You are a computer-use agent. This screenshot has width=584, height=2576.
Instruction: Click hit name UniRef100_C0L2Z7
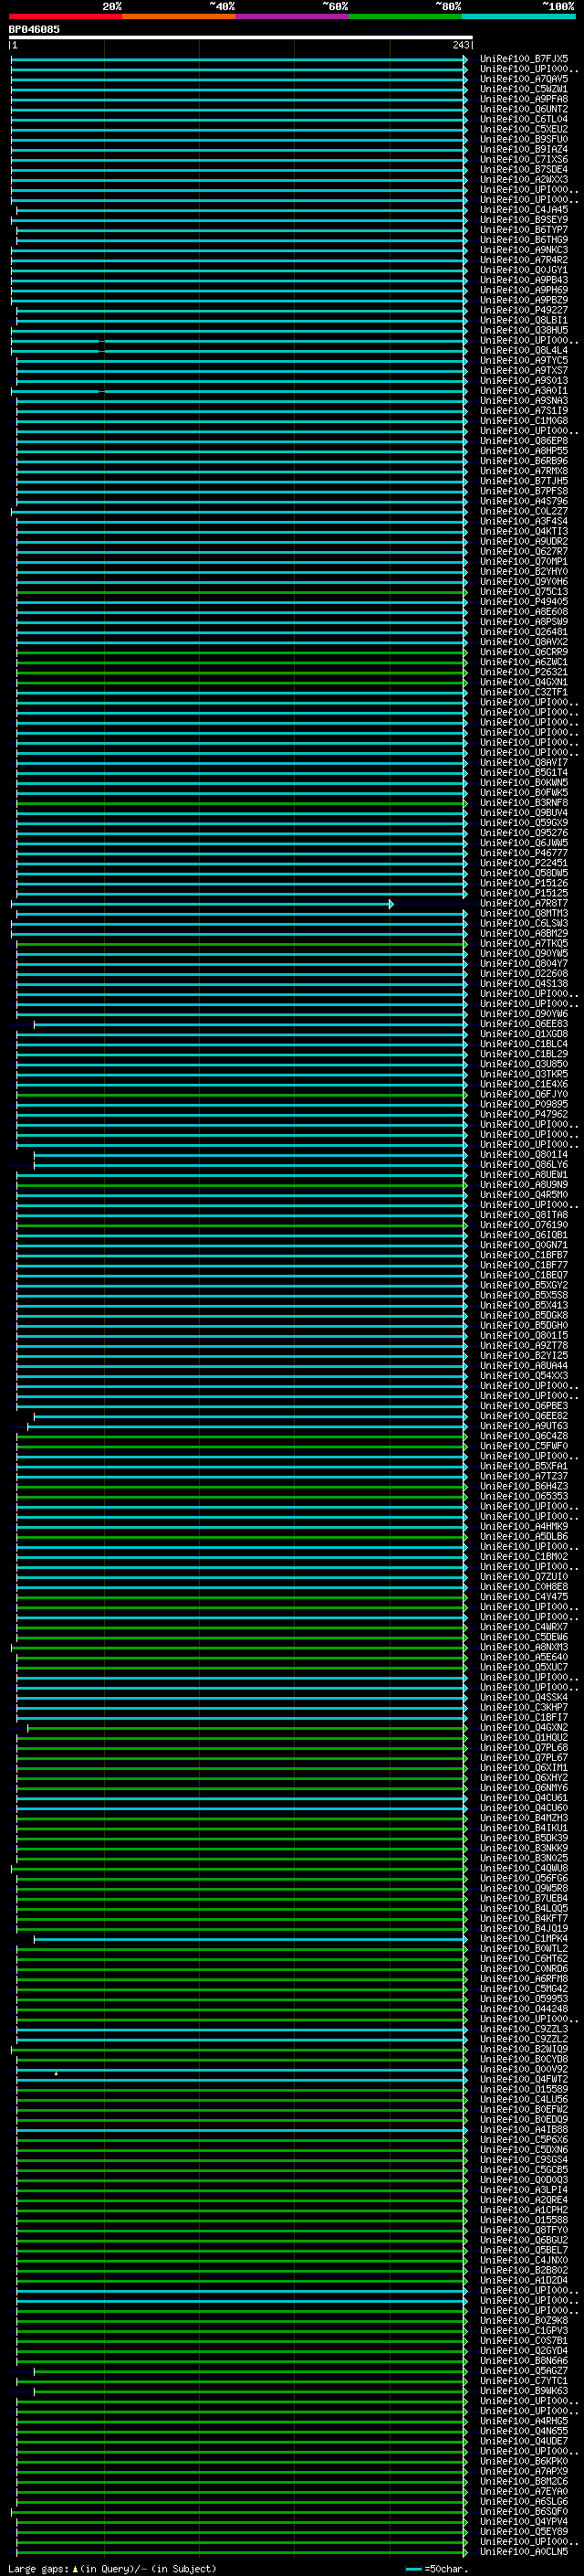524,511
